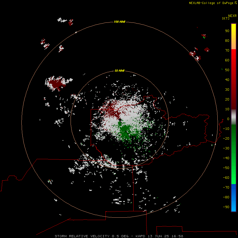Select the 0 knot scale label

tap(228, 119)
